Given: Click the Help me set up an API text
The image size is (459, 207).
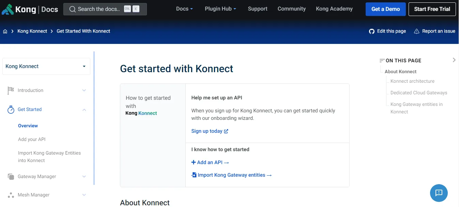Looking at the screenshot, I should coord(217,98).
